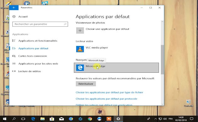This screenshot has height=122, width=198.
Task: Click the vertical scrollbar thumb in settings
Action: pos(162,60)
